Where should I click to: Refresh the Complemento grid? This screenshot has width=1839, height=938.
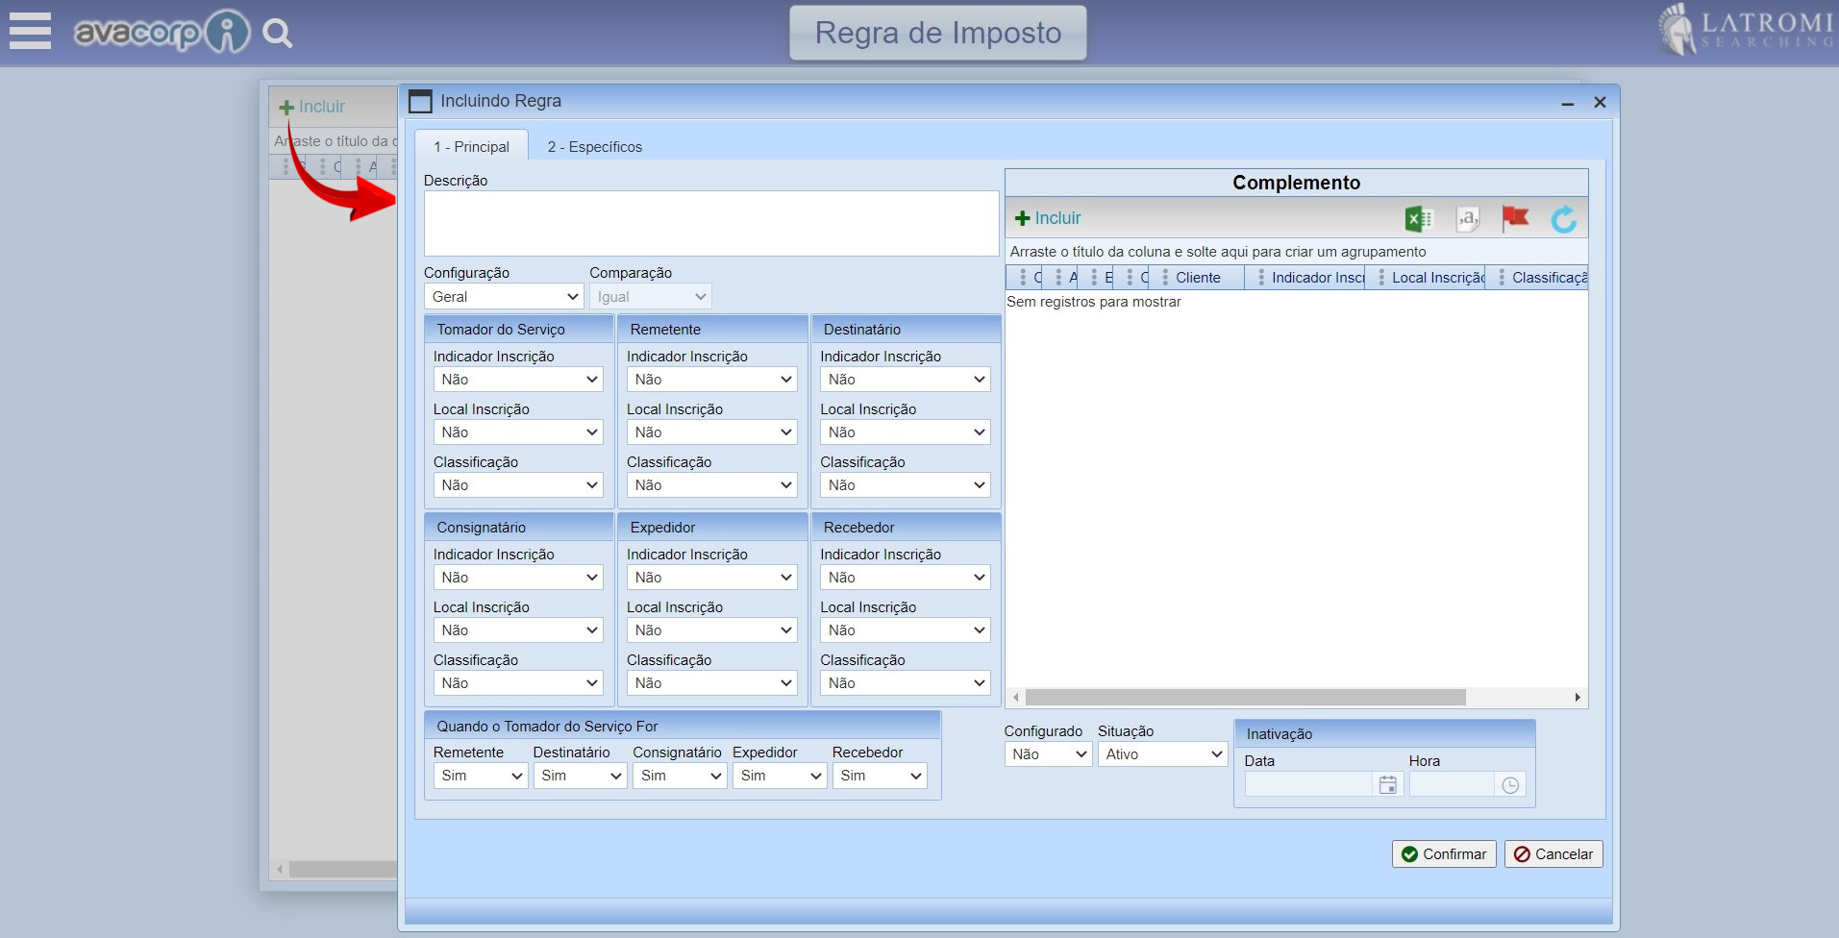tap(1564, 219)
